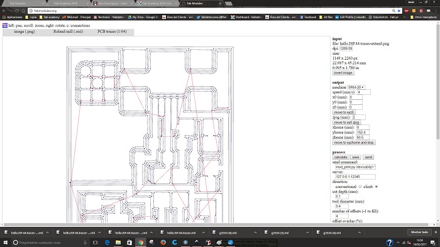Expand options for g3334 (5).rml download
Viewport: 440px width, 247px height.
click(307, 233)
